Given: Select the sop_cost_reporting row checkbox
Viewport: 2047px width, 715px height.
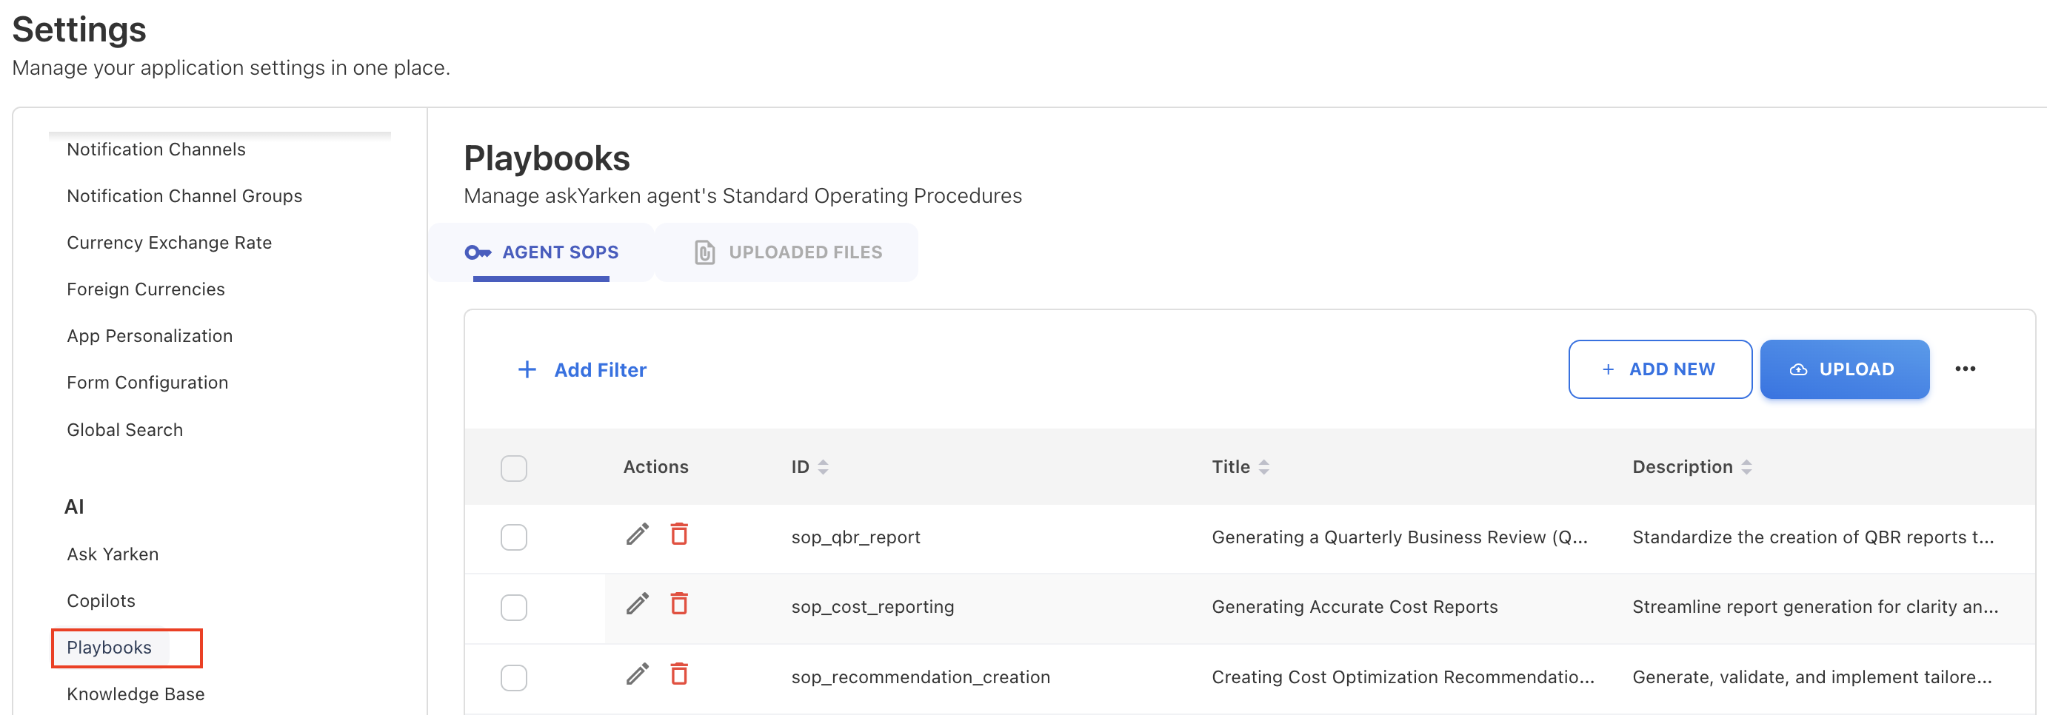Looking at the screenshot, I should (513, 607).
